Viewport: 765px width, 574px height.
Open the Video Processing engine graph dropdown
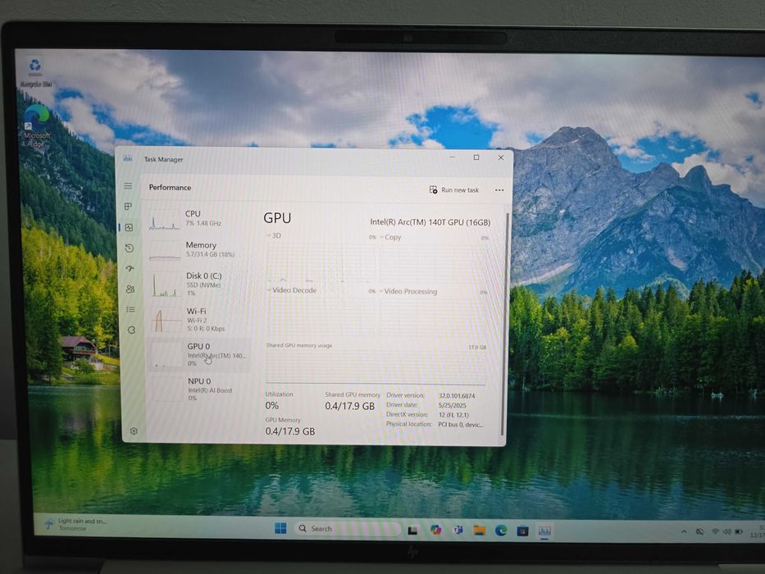click(408, 291)
